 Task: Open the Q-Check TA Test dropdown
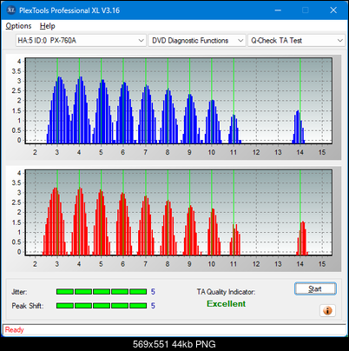click(296, 41)
